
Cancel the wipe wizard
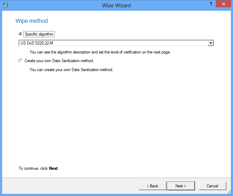pos(212,186)
